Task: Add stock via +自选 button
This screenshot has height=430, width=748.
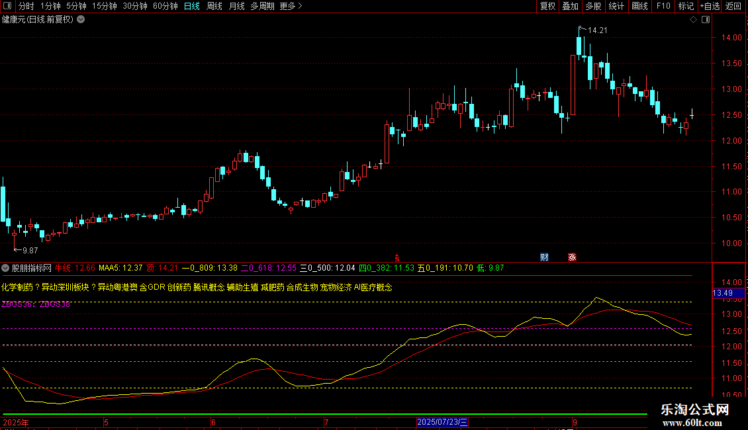Action: (x=710, y=6)
